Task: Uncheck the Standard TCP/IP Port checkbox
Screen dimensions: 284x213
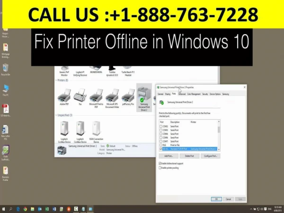Action: [161, 149]
